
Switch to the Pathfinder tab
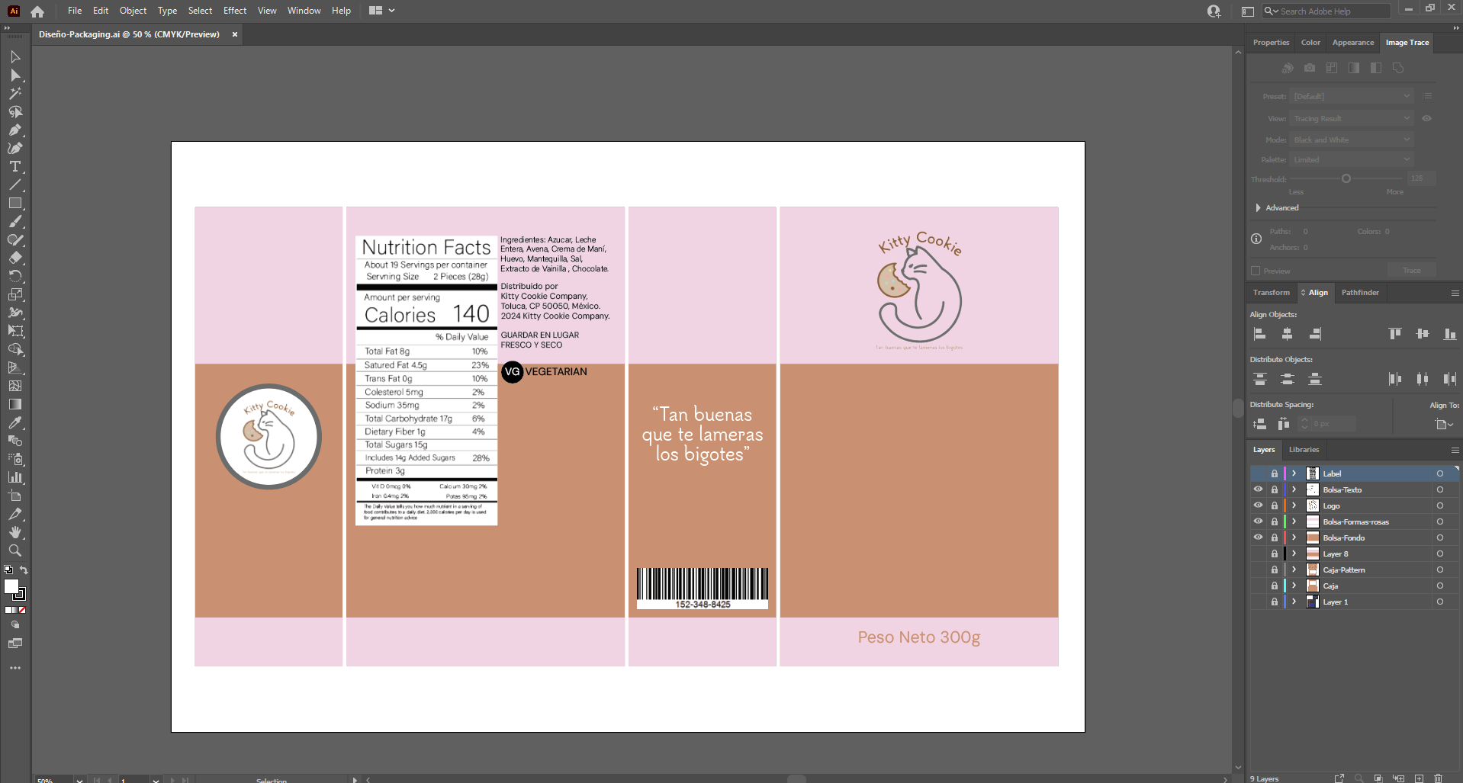(1359, 293)
